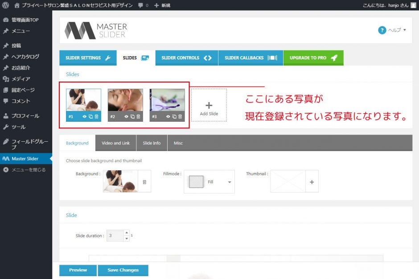Select the slide #2 thumbnail

(x=125, y=100)
